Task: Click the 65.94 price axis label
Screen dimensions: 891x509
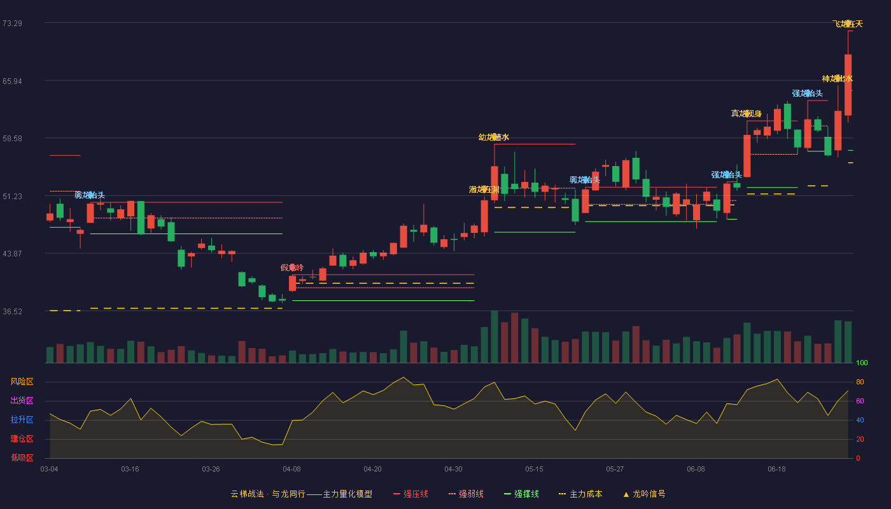Action: (12, 81)
